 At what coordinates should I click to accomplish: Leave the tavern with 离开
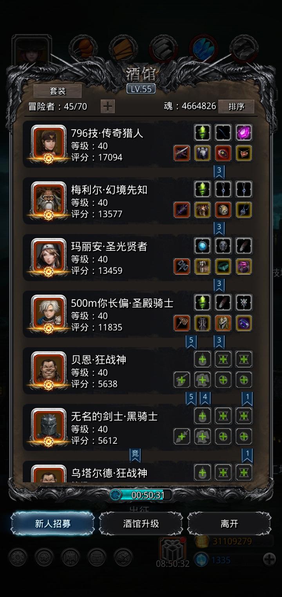click(230, 524)
